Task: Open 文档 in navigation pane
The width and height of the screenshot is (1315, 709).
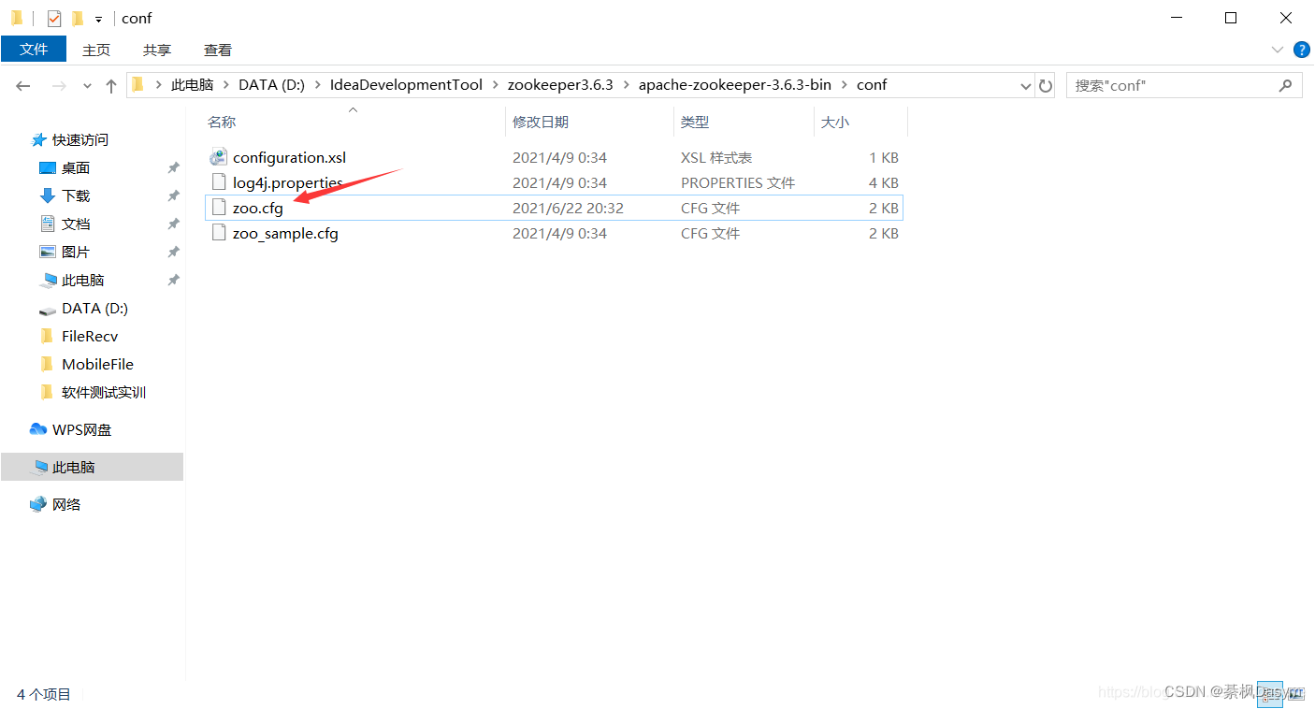Action: click(76, 224)
